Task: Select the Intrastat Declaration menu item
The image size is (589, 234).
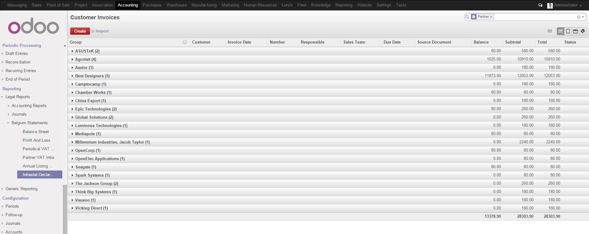Action: 40,175
